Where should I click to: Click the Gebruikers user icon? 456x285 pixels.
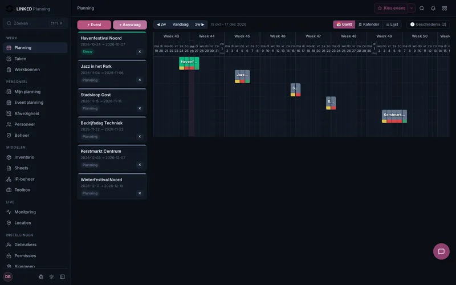9,245
